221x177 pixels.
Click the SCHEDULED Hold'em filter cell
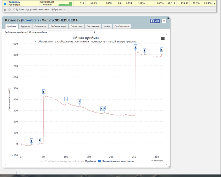coord(47,3)
